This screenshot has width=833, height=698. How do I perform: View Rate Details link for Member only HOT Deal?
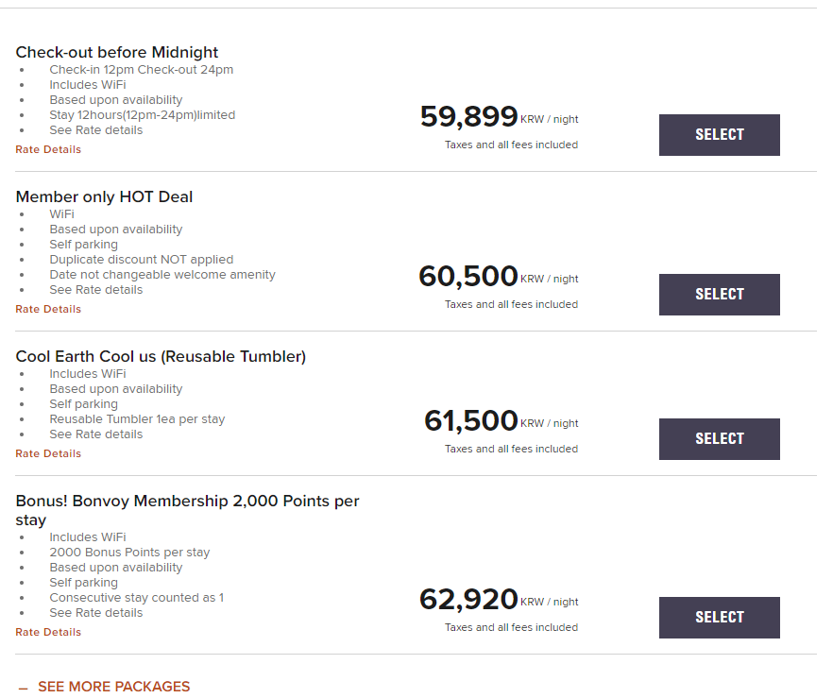(x=48, y=309)
